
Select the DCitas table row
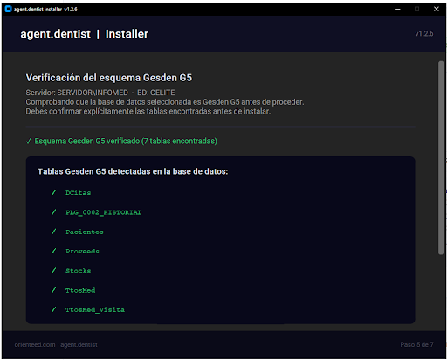click(78, 192)
